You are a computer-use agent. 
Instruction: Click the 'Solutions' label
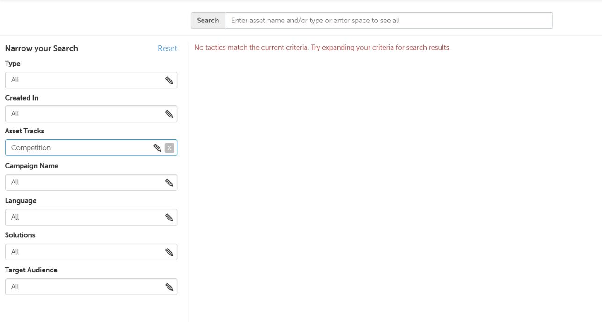(x=20, y=235)
